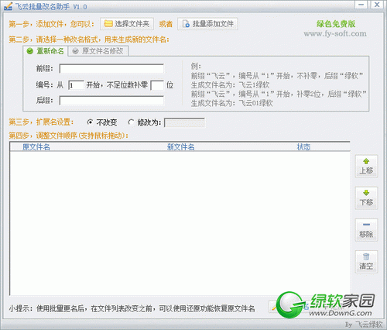Click the starting number 编号 field
The height and width of the screenshot is (330, 387).
[x=76, y=85]
